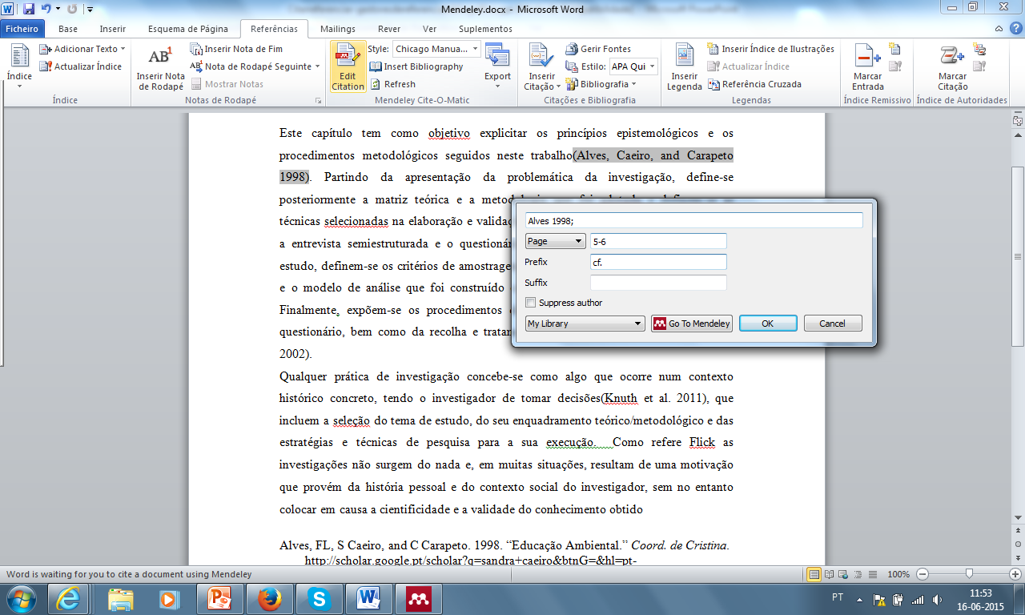Switch to the Inserir tab
Viewport: 1025px width, 615px height.
(x=113, y=29)
